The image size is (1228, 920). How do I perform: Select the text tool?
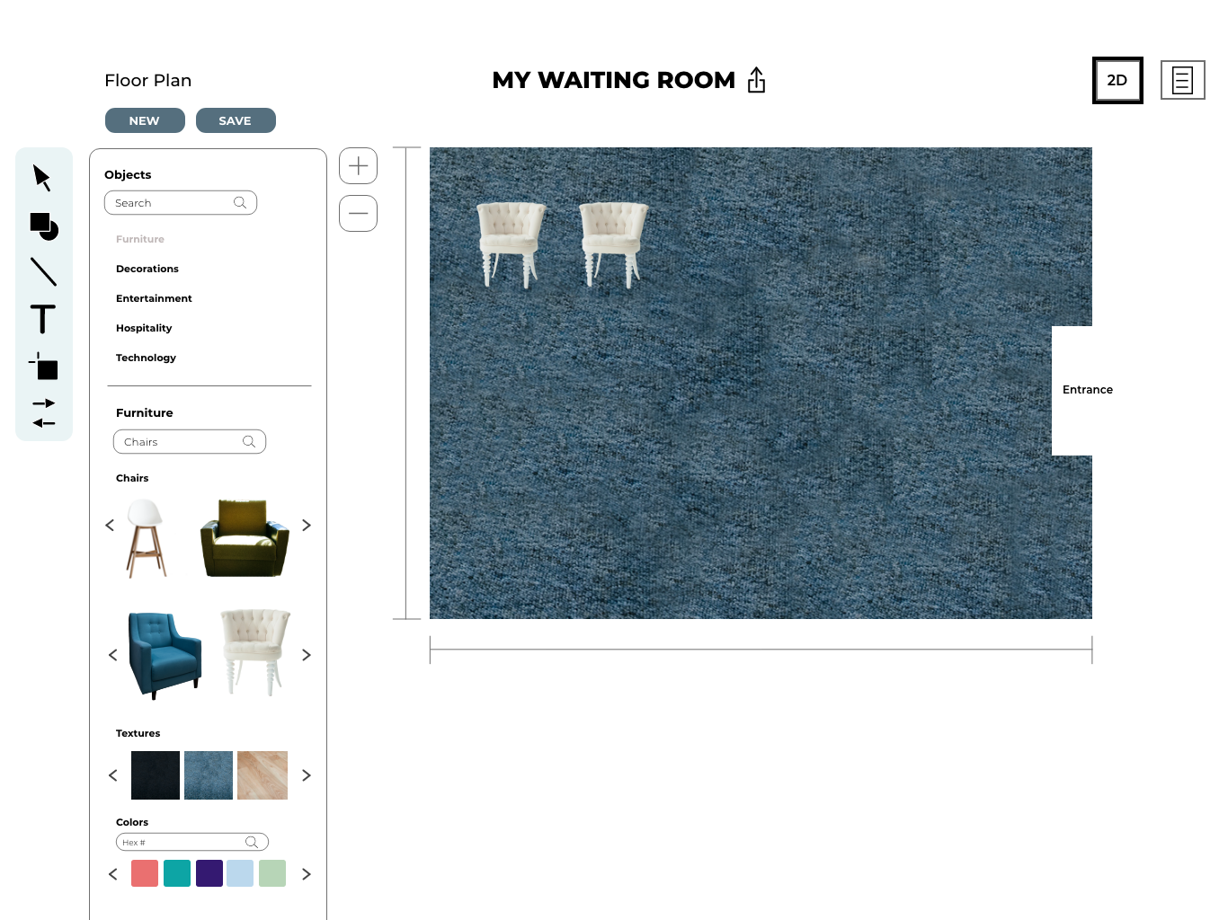click(x=42, y=319)
